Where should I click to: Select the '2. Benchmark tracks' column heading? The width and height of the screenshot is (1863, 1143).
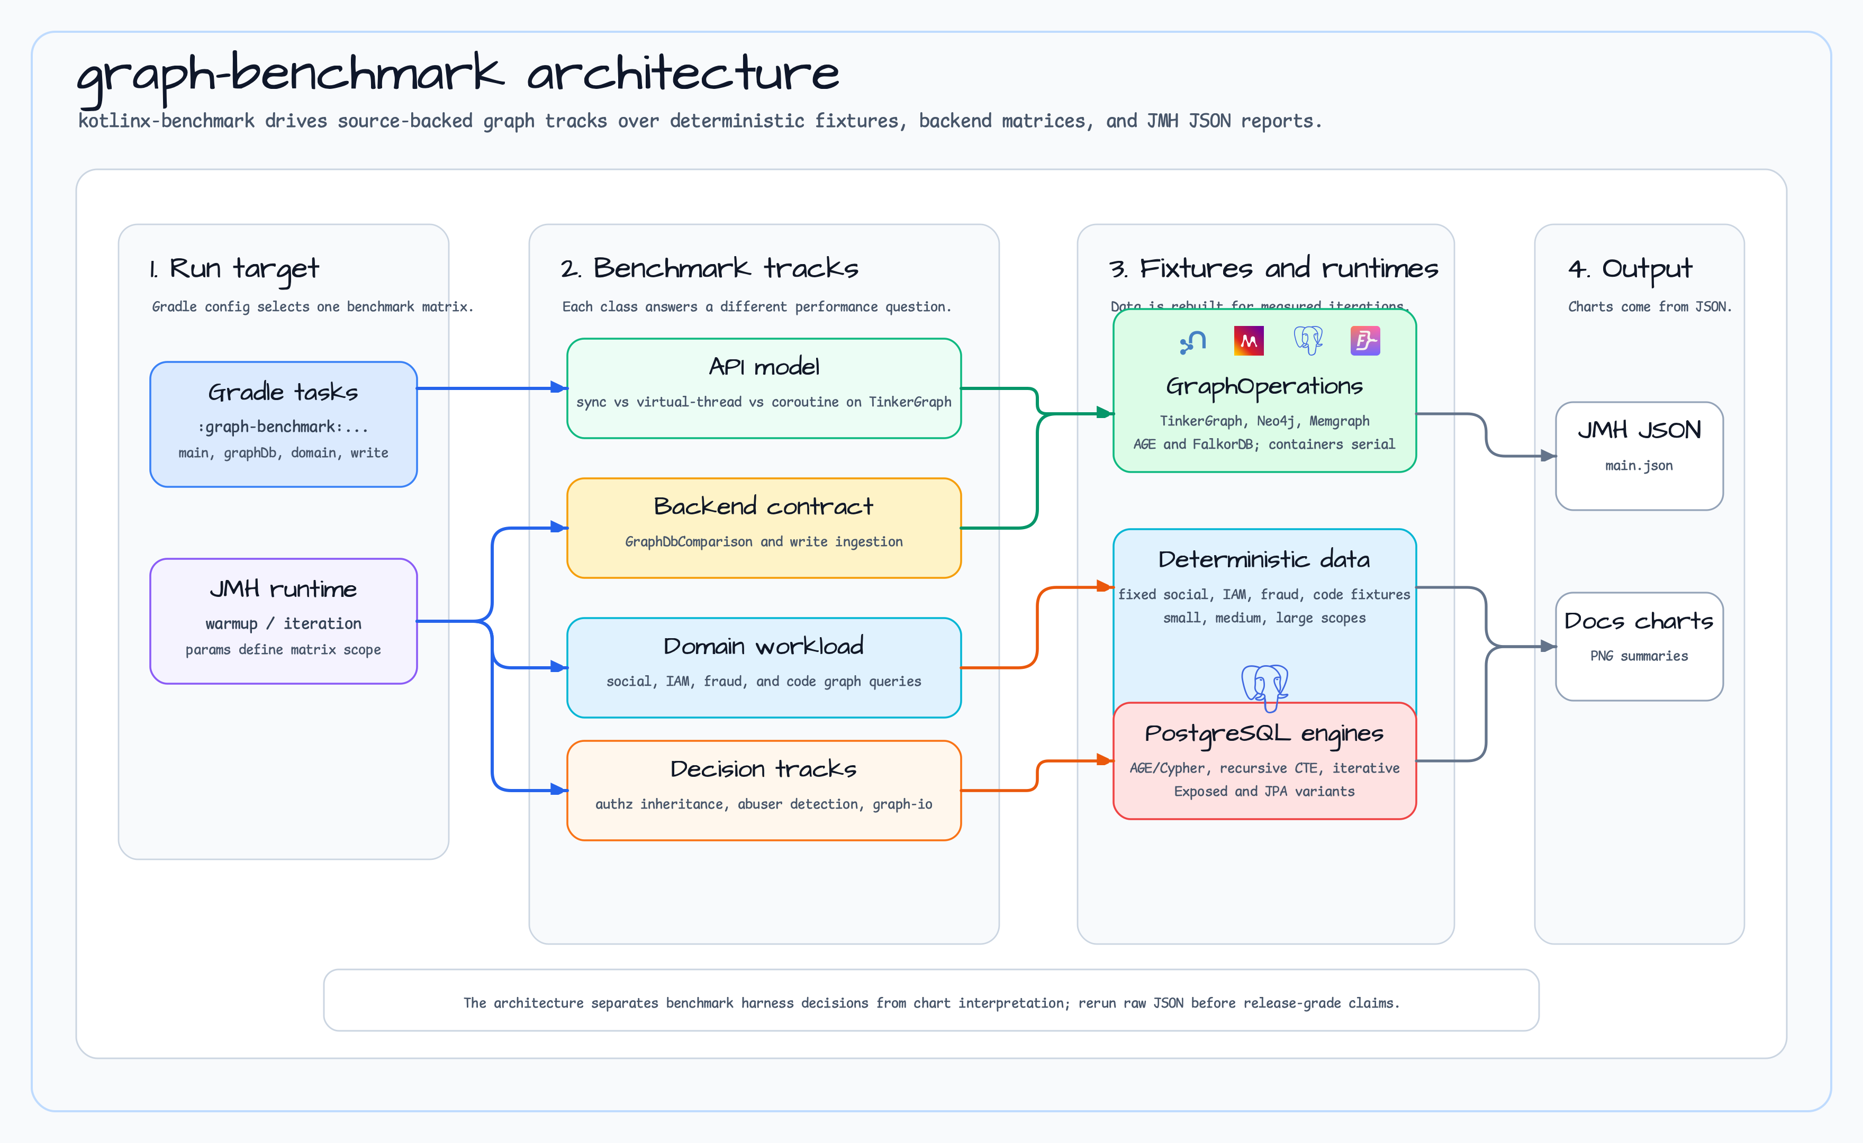(709, 268)
